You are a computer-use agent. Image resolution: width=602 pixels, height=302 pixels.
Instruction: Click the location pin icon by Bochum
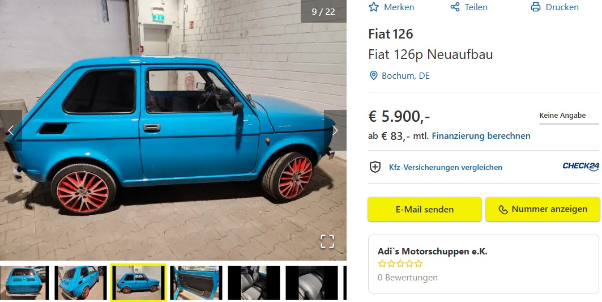point(373,76)
